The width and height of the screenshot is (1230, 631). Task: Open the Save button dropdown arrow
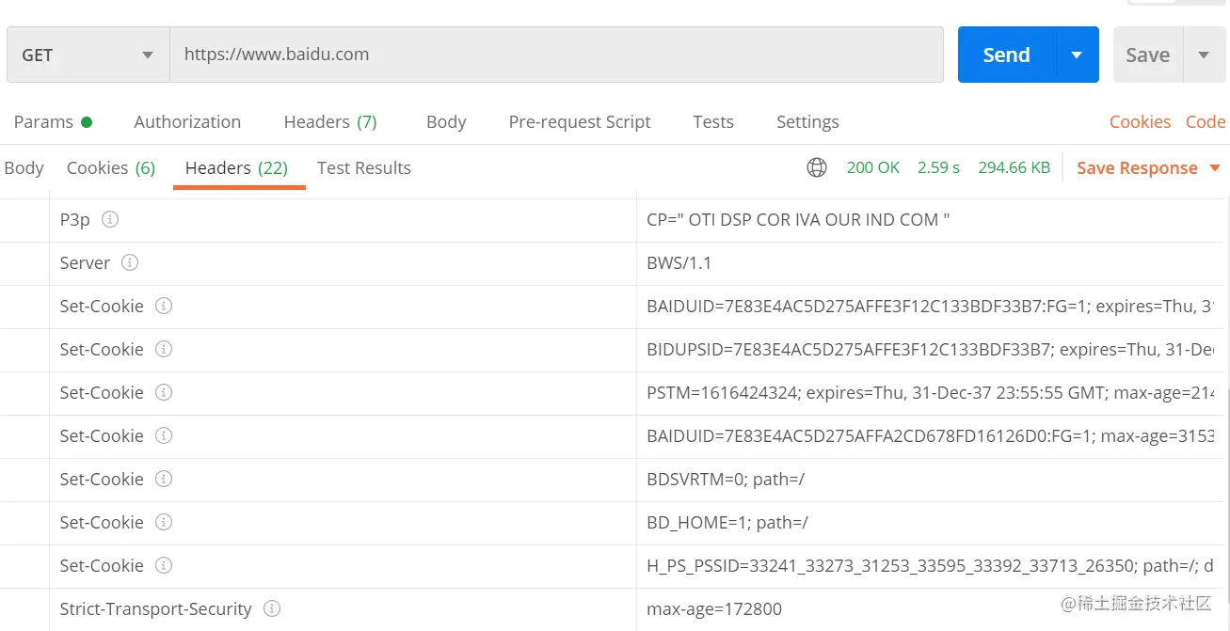tap(1204, 55)
